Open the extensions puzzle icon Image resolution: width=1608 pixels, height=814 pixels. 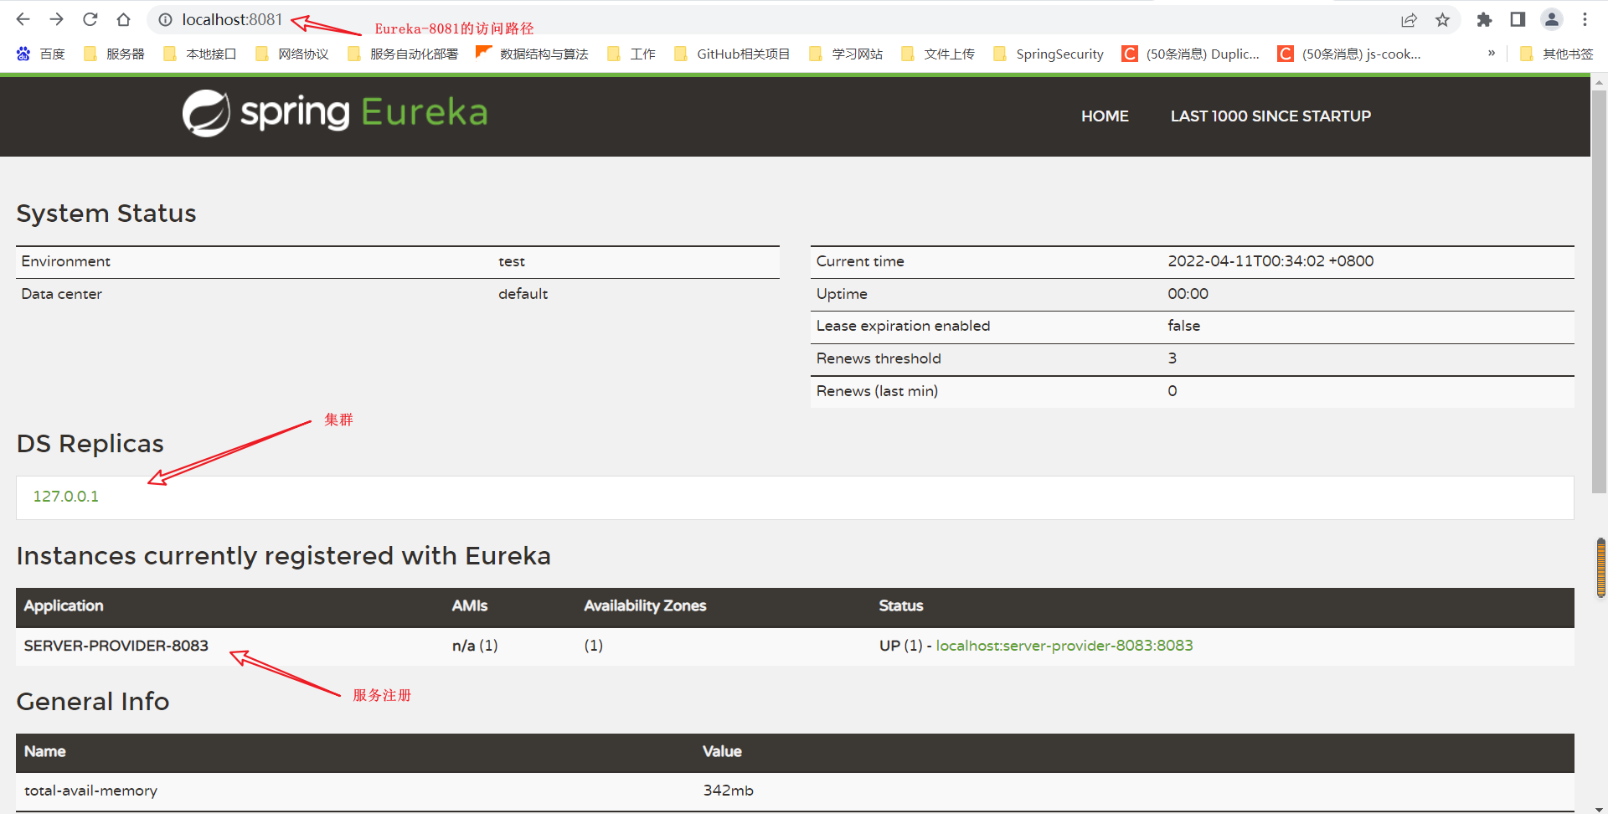pos(1484,19)
